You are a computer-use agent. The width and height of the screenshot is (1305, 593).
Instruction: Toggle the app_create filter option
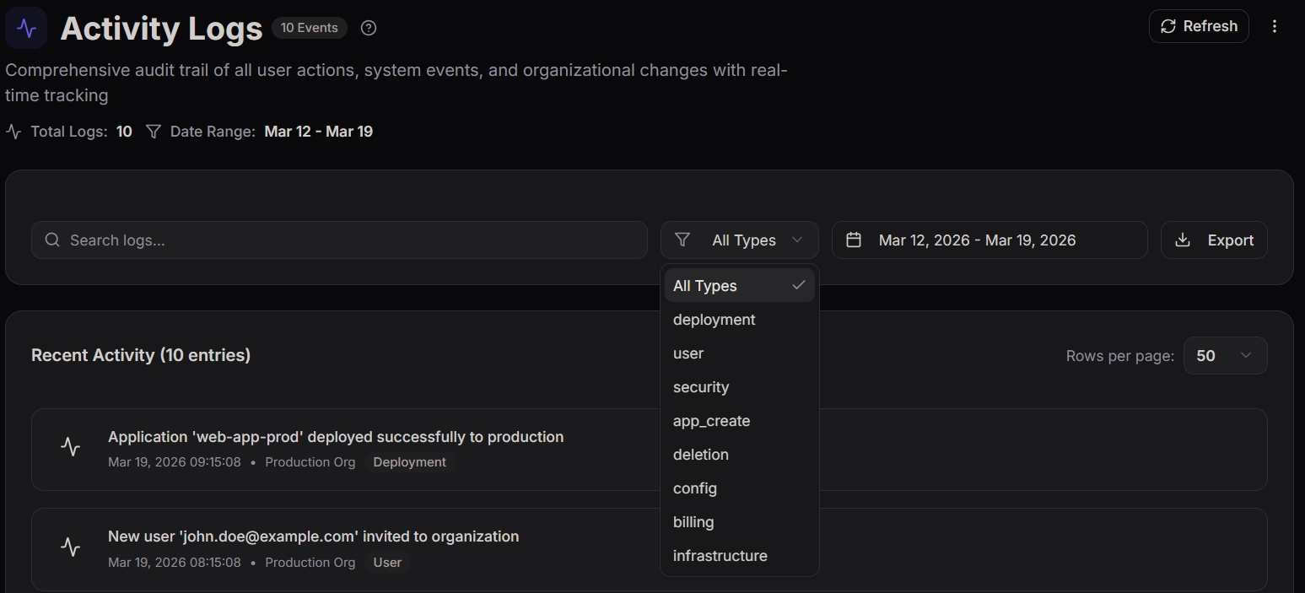pyautogui.click(x=711, y=420)
